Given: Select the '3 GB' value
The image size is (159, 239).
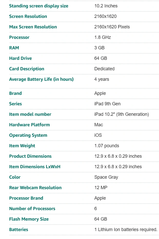Looking at the screenshot, I should pyautogui.click(x=100, y=48).
